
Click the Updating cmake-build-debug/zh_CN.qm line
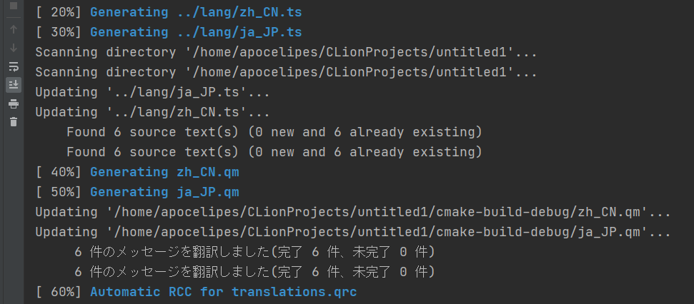click(x=353, y=212)
